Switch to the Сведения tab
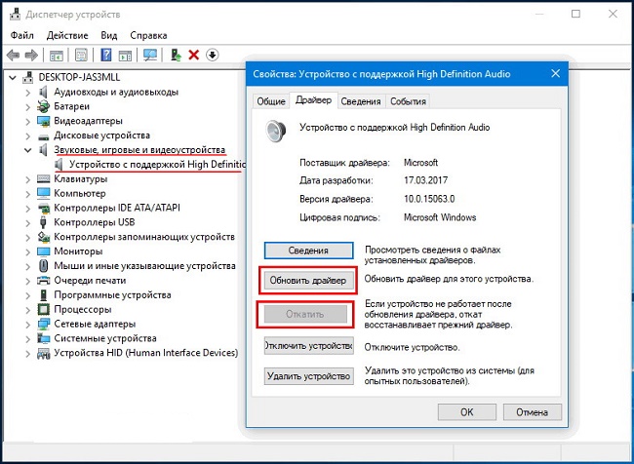Screen dimensions: 634x464 coord(361,101)
